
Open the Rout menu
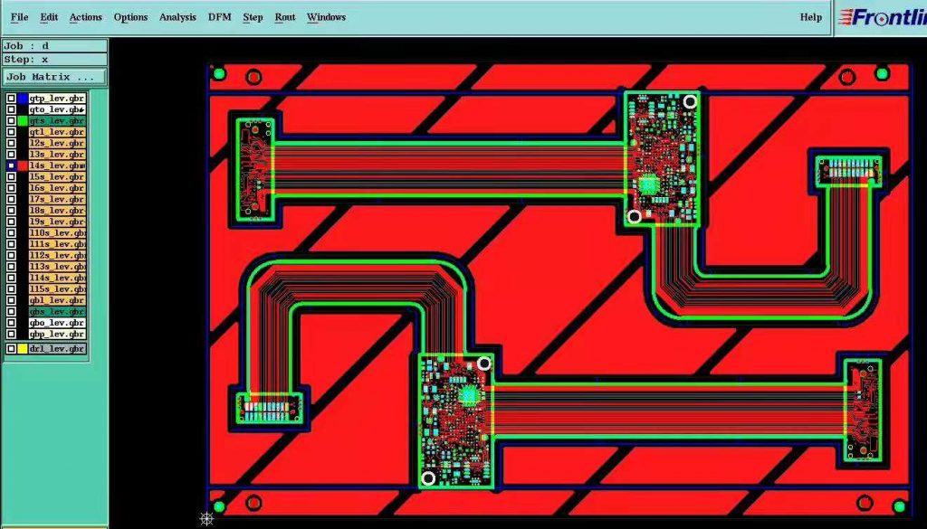pos(284,16)
